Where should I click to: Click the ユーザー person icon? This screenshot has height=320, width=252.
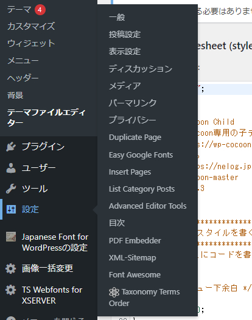pyautogui.click(x=11, y=168)
